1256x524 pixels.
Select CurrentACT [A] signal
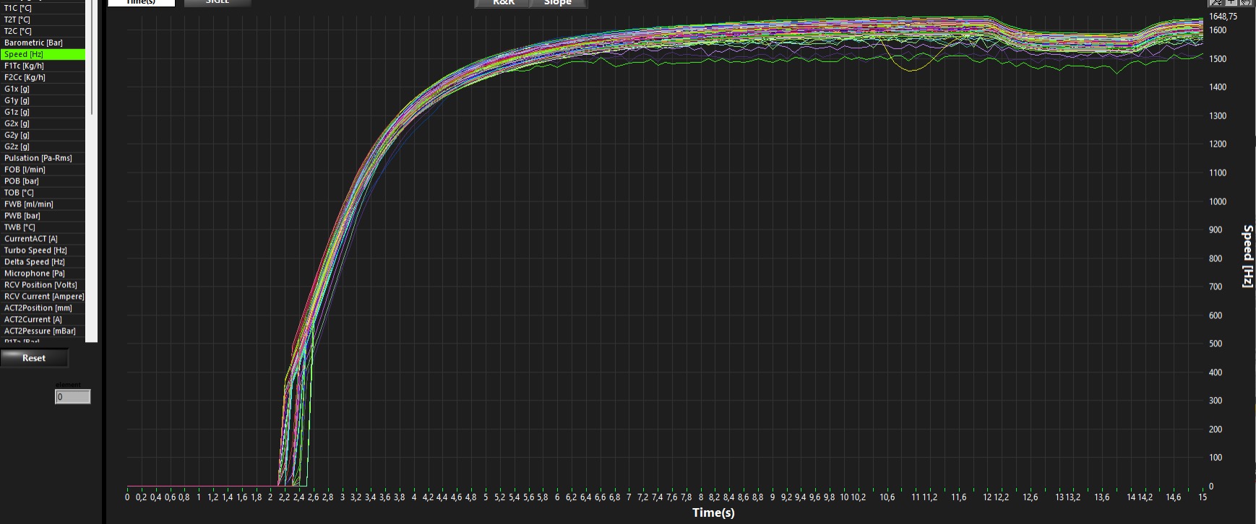31,239
